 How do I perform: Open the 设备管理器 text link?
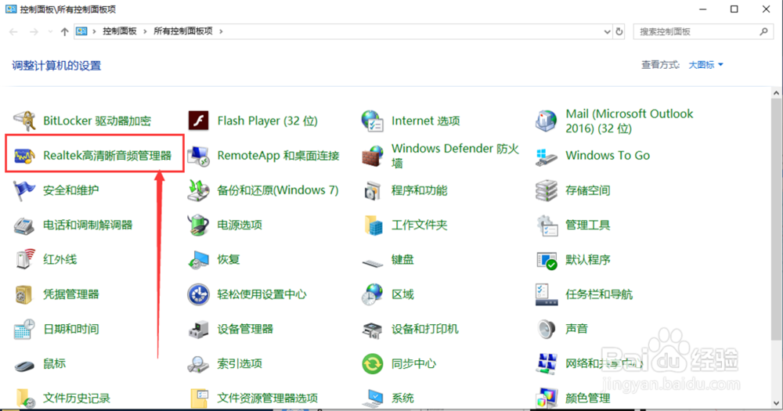pos(245,329)
